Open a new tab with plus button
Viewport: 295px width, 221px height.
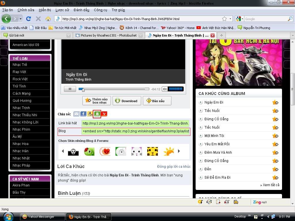pos(222,35)
